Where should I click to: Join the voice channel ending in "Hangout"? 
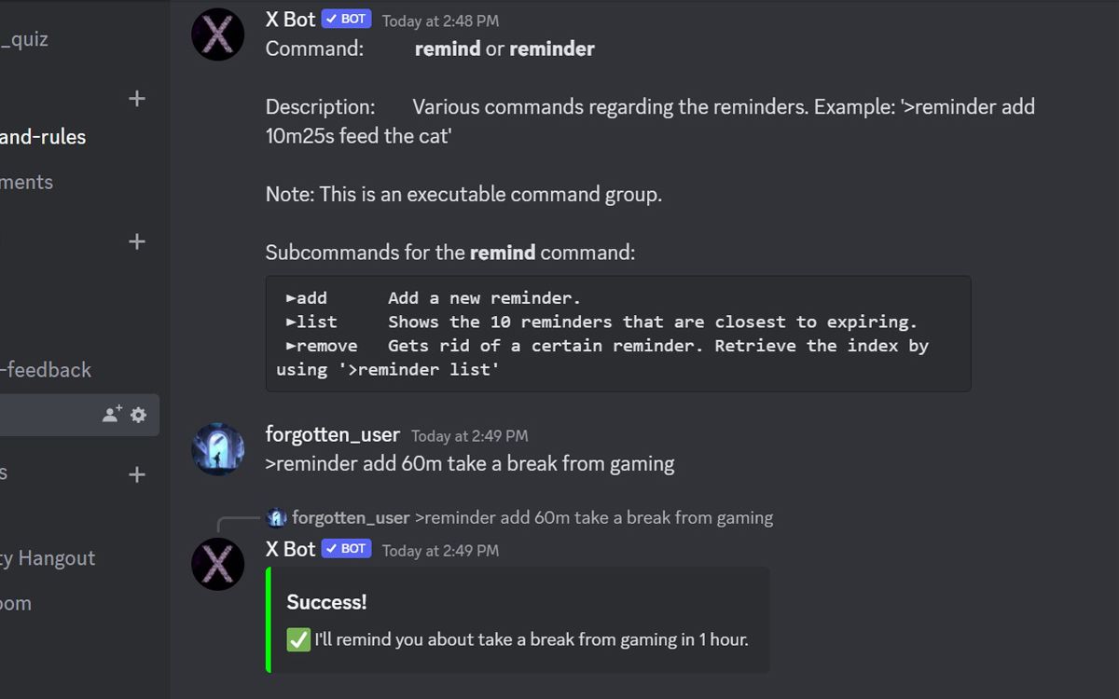[48, 558]
